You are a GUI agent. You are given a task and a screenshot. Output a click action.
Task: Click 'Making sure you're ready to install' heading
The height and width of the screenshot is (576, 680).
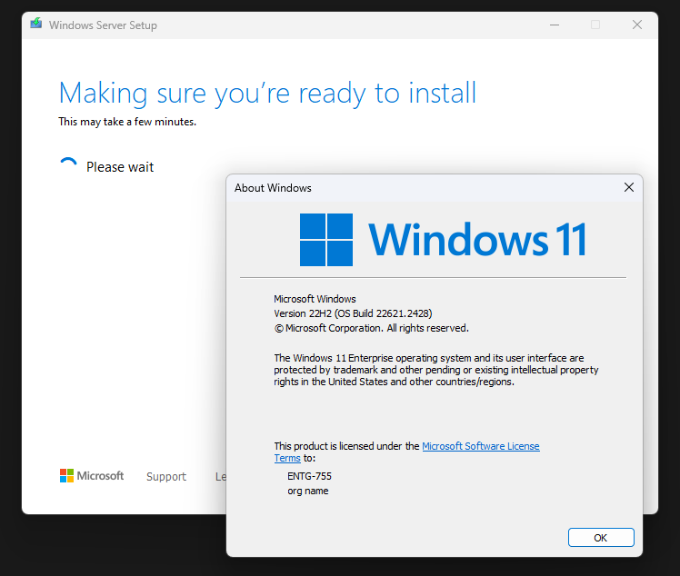(x=267, y=94)
